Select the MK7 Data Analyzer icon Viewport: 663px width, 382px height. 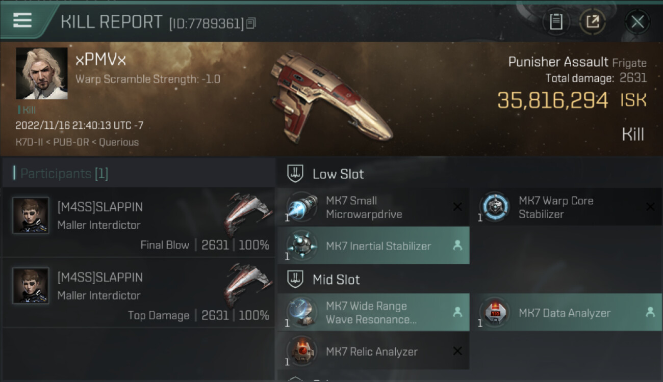point(495,313)
